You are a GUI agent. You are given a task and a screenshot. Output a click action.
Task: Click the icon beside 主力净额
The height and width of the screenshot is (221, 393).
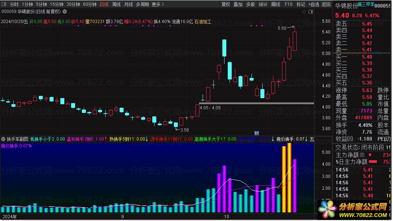click(362, 155)
